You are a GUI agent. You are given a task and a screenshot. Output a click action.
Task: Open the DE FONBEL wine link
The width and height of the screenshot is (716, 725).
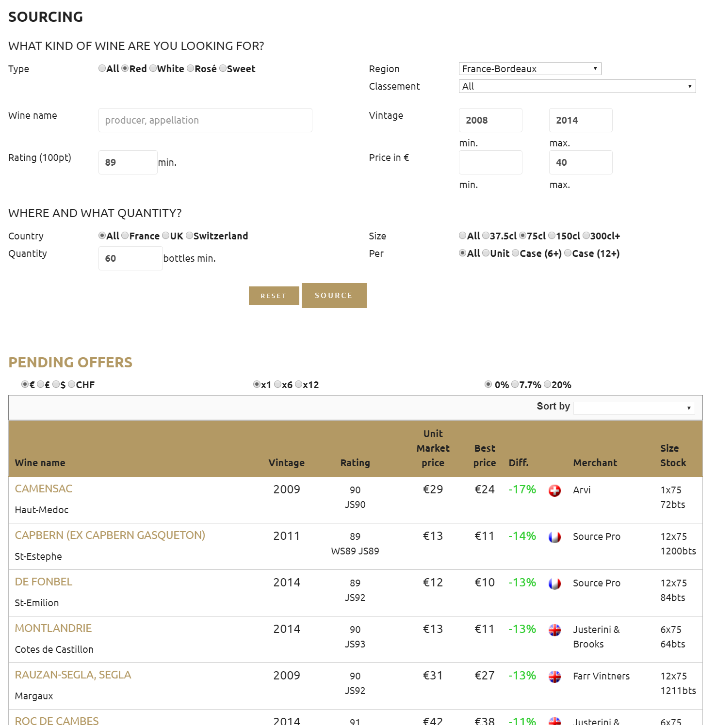tap(44, 582)
